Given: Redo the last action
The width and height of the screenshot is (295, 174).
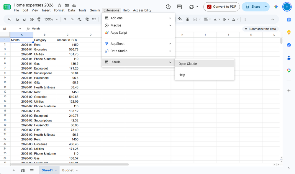Looking at the screenshot, I should point(24,19).
